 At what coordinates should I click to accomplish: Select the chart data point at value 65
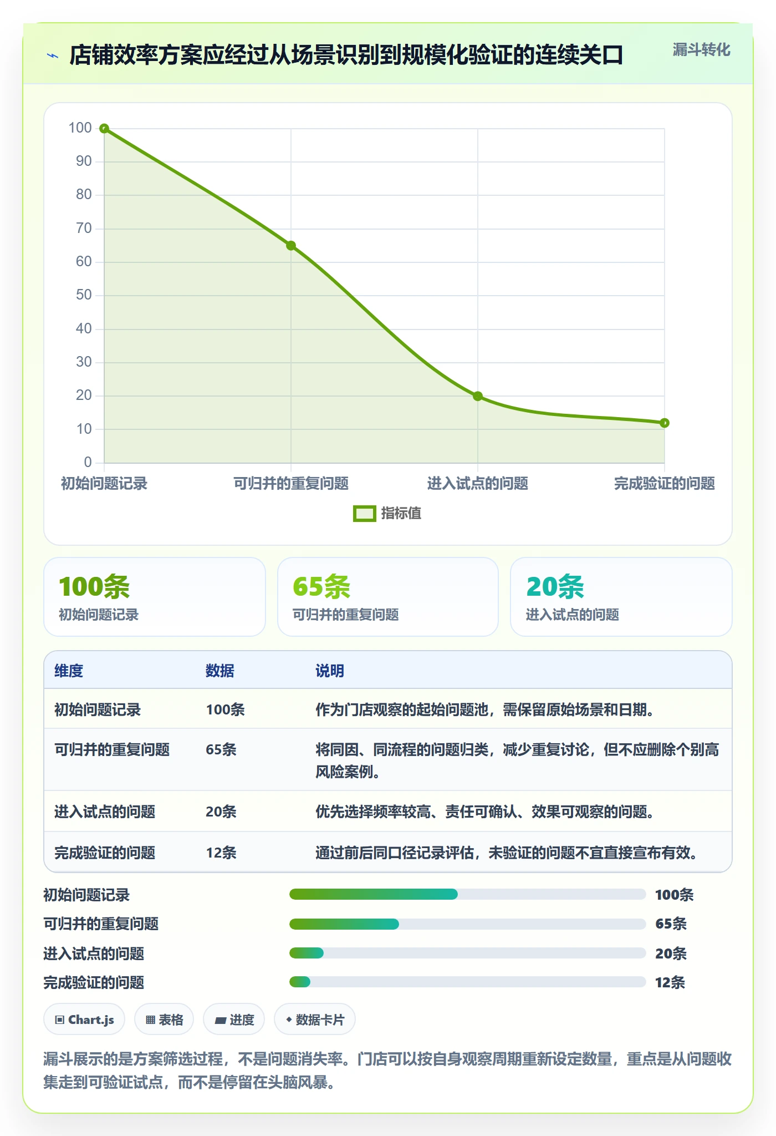(x=291, y=246)
